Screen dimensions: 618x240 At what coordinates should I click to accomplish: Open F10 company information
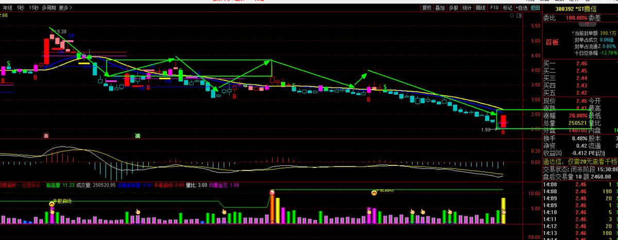(x=494, y=8)
